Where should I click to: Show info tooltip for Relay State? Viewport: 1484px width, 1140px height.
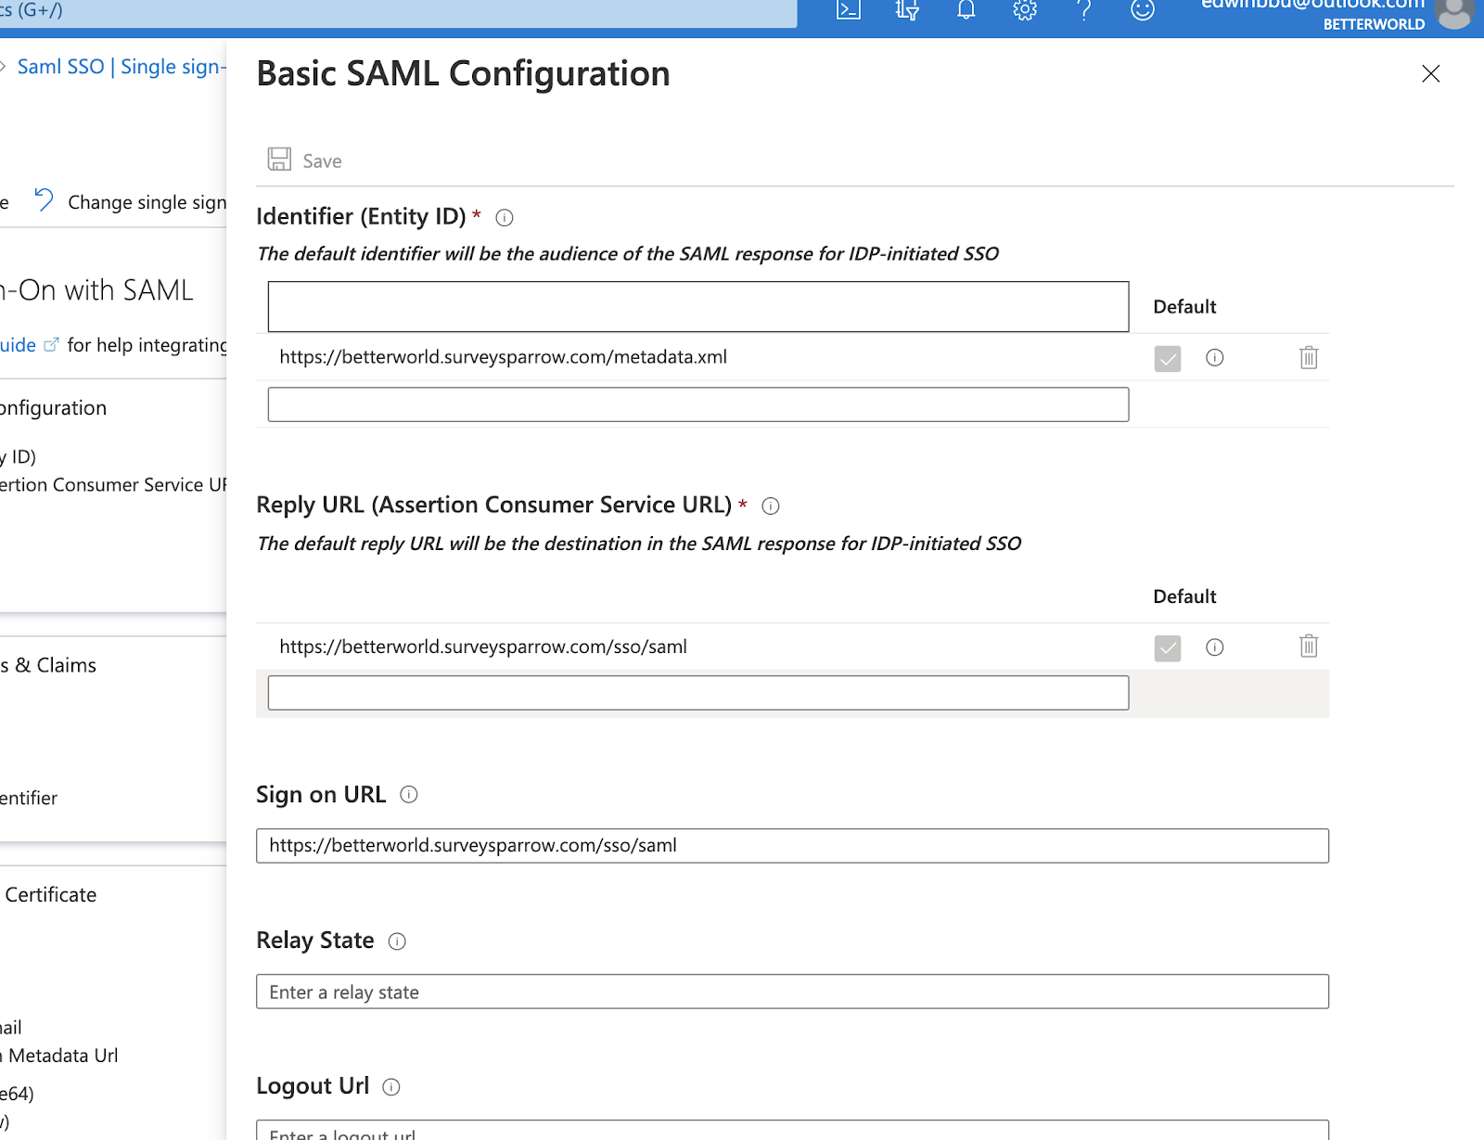pyautogui.click(x=397, y=941)
